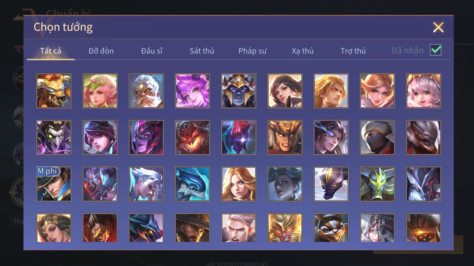Select the red demon face hero portrait
The width and height of the screenshot is (474, 266).
(192, 137)
